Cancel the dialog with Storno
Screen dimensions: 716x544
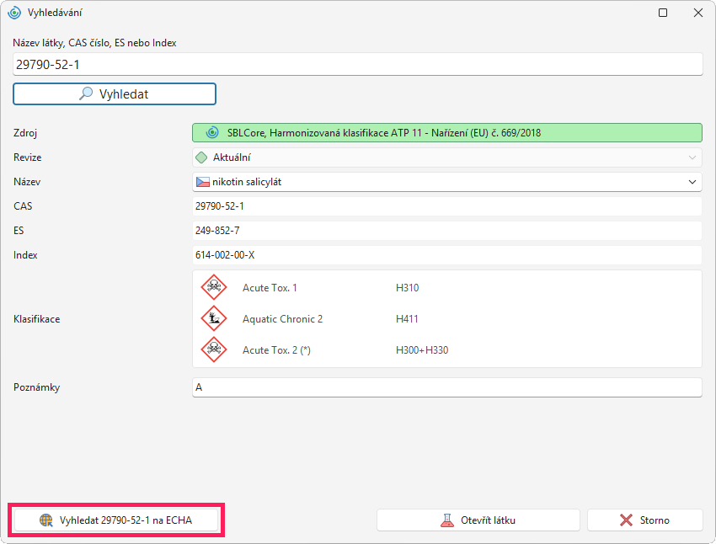click(644, 520)
